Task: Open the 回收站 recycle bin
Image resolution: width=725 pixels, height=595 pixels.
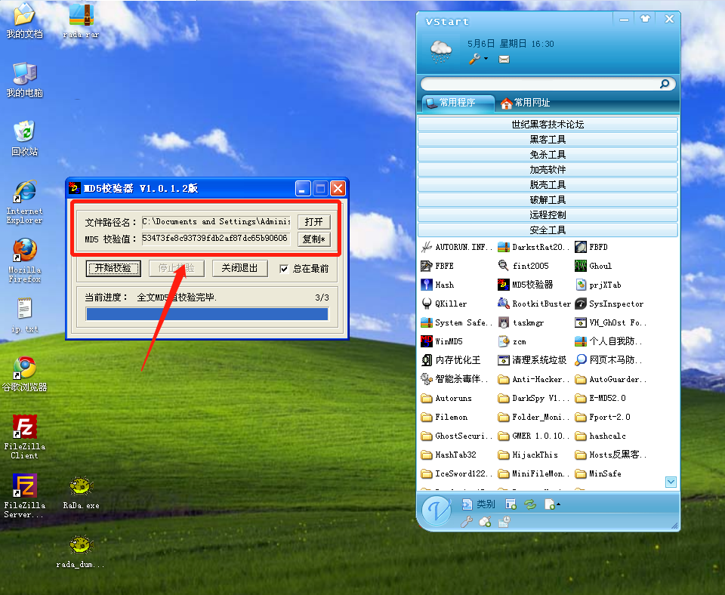Action: point(24,137)
